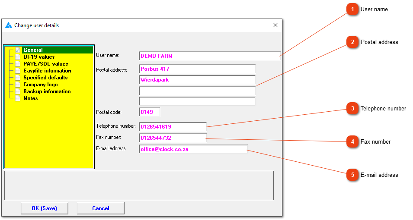Click page icon beside Company logo

click(18, 85)
